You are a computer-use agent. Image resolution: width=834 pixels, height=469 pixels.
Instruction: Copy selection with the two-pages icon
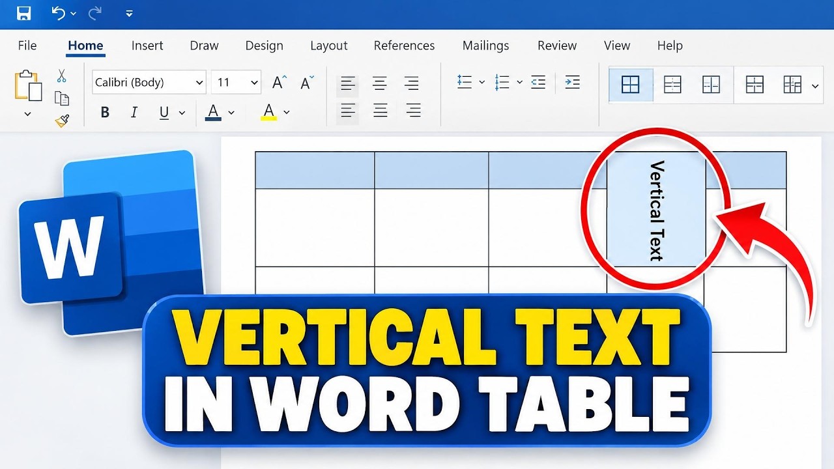click(62, 98)
